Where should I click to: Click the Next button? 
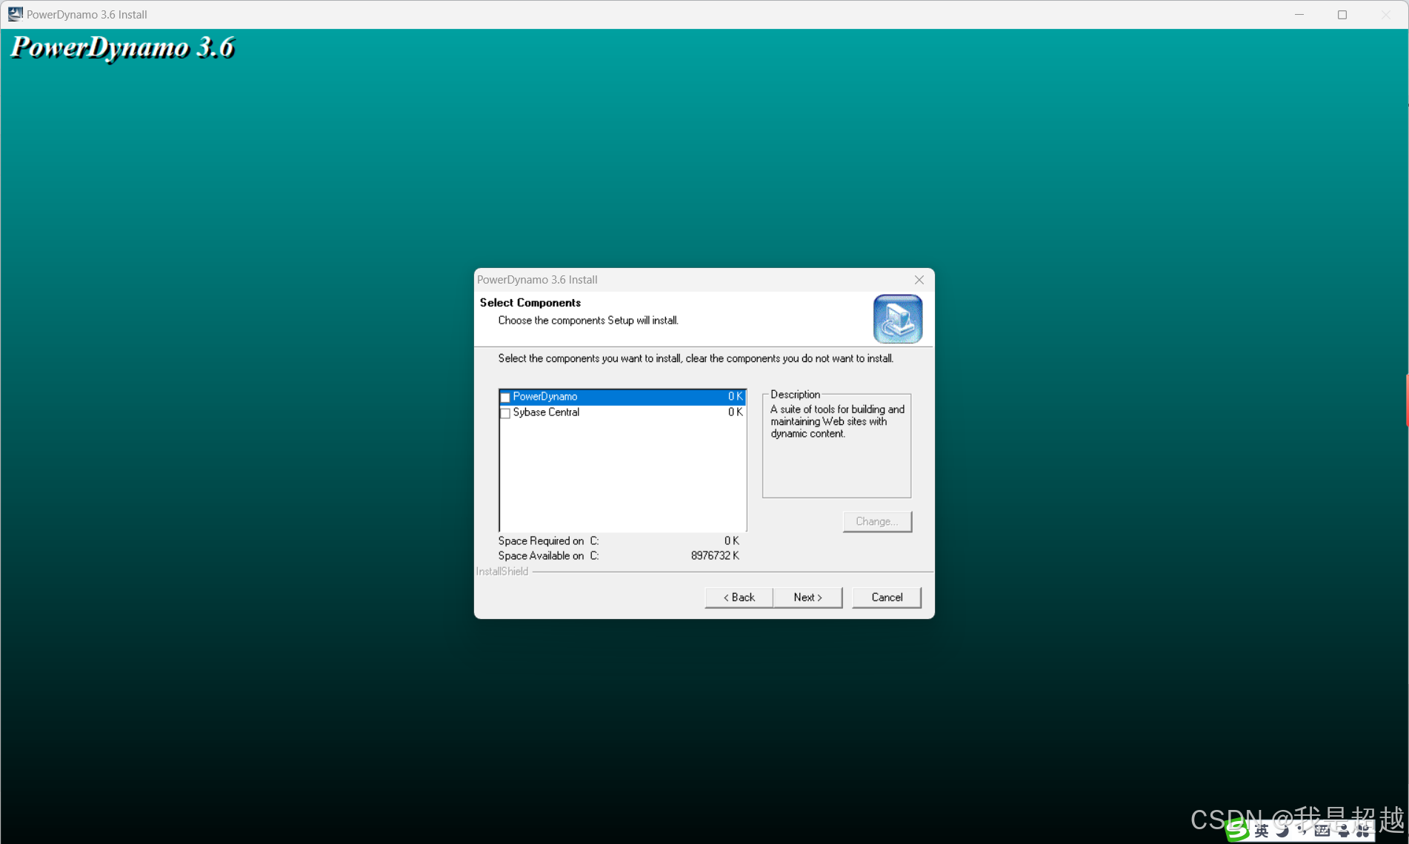tap(807, 597)
